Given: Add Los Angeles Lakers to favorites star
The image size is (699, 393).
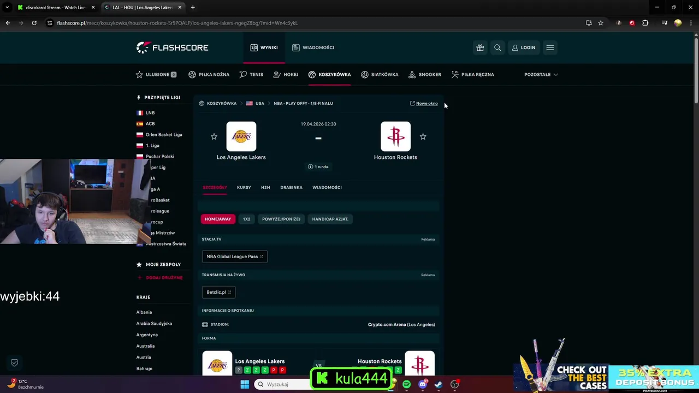Looking at the screenshot, I should tap(214, 136).
